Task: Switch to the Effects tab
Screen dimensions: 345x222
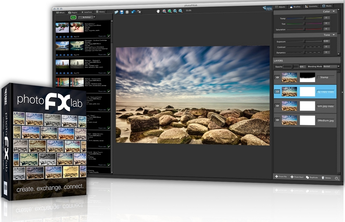Action: [60, 12]
